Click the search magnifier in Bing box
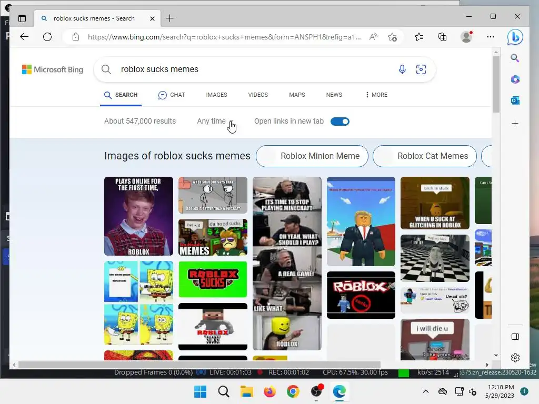 106,69
